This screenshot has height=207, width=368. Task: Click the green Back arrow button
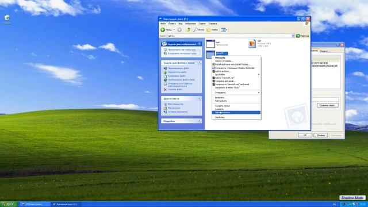point(163,30)
